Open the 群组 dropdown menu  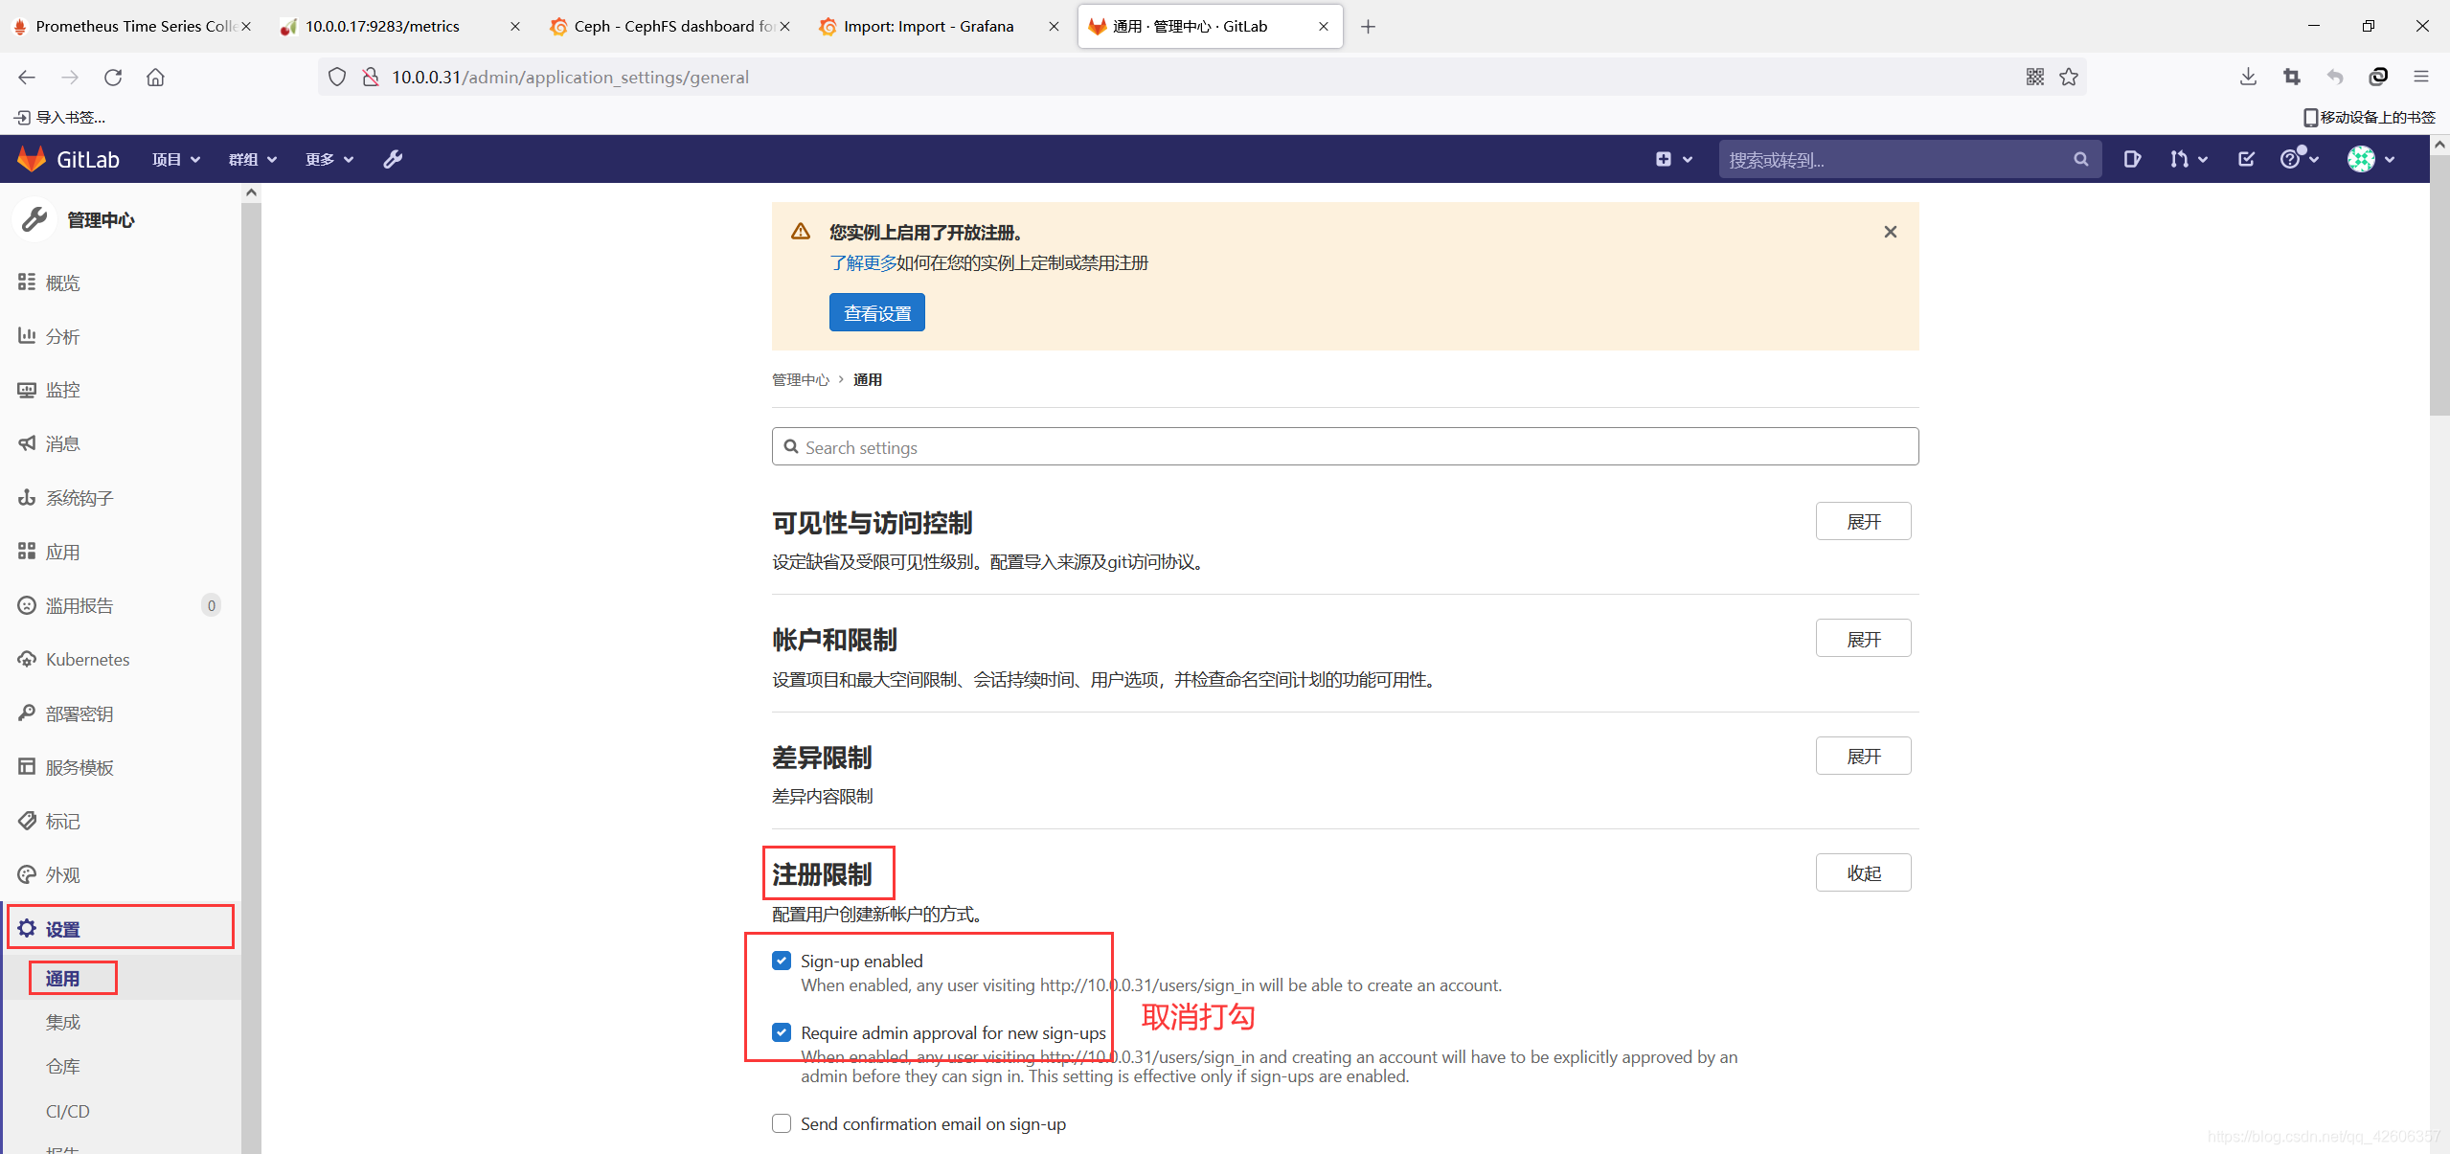pos(252,159)
